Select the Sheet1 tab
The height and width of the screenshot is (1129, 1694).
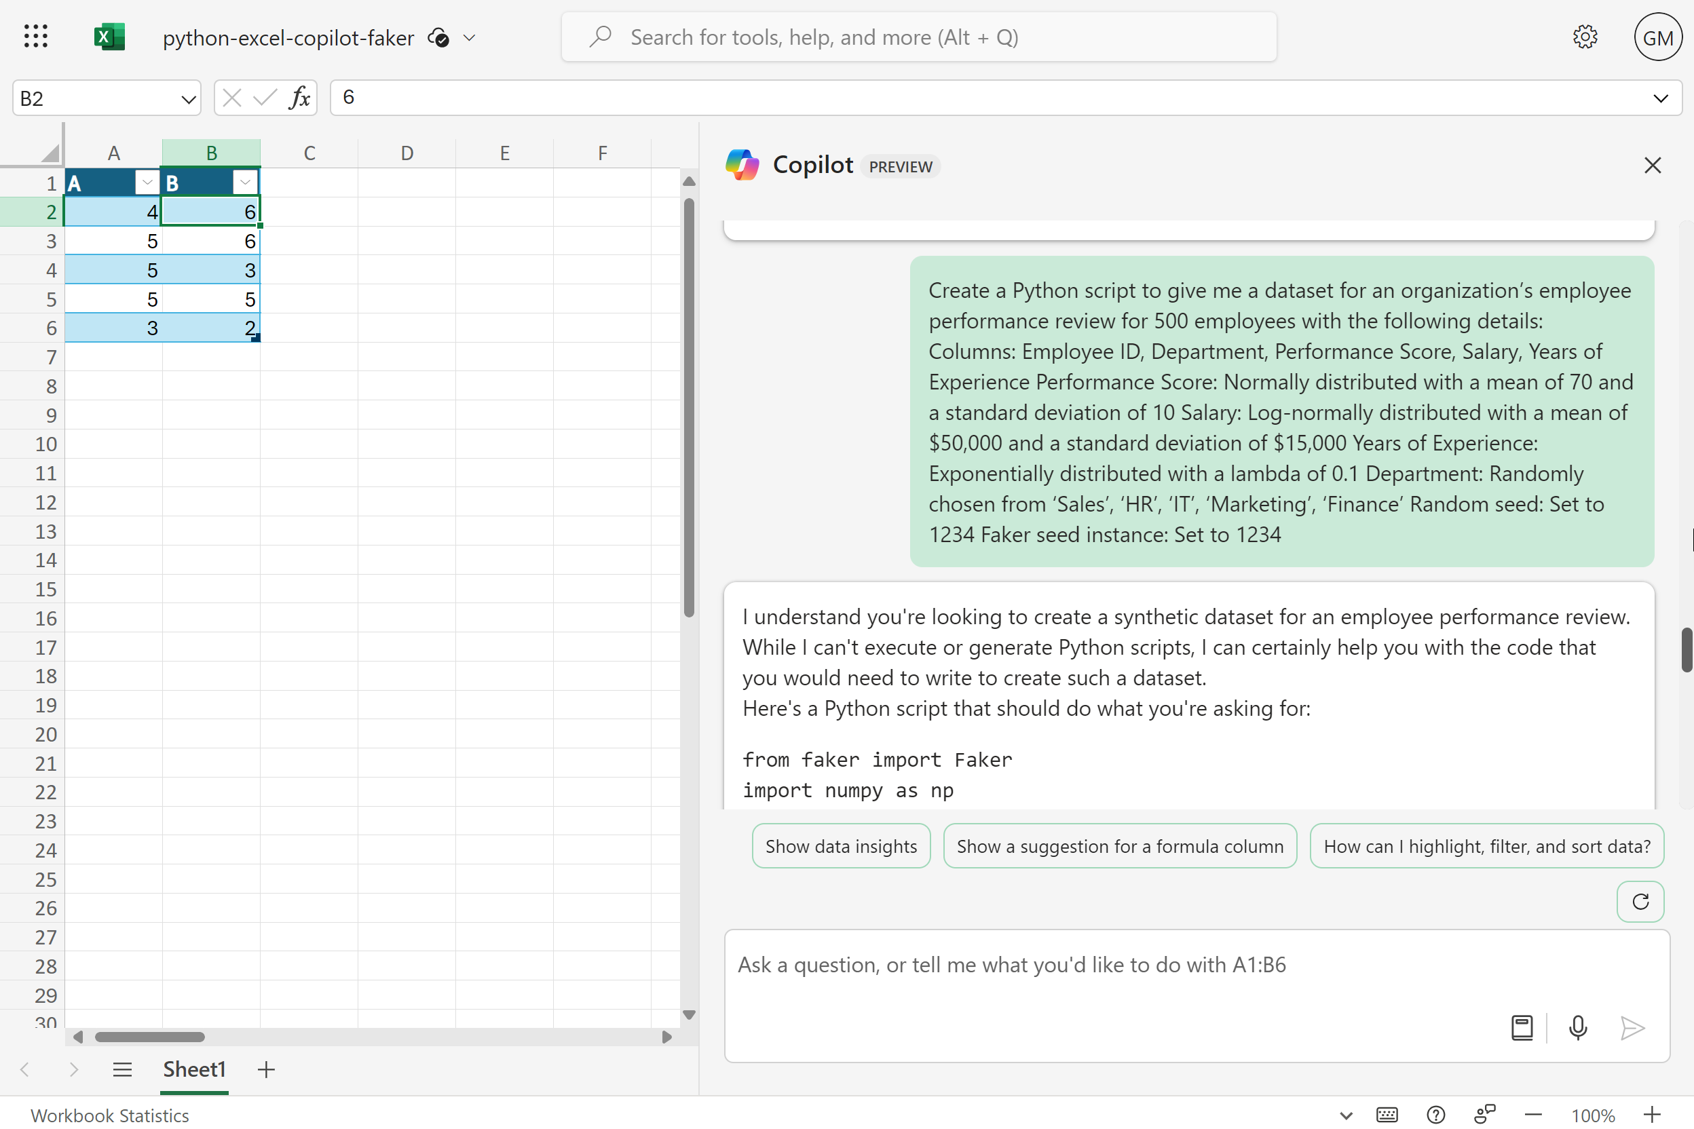coord(193,1070)
